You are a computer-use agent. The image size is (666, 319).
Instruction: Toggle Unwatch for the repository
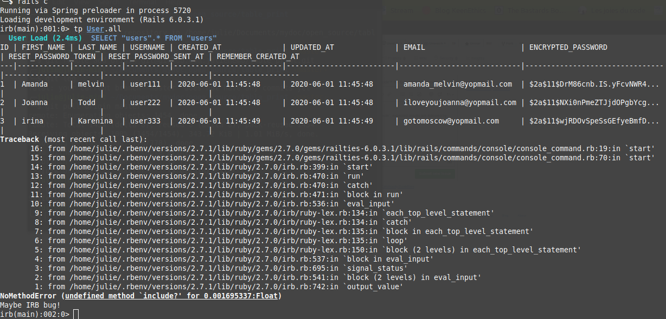(436, 43)
